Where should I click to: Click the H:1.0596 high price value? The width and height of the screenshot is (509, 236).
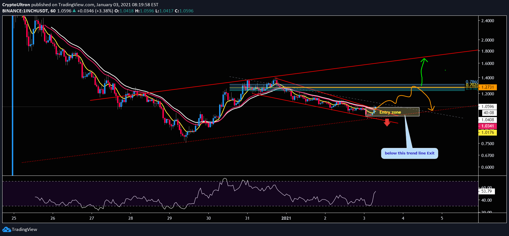point(145,11)
